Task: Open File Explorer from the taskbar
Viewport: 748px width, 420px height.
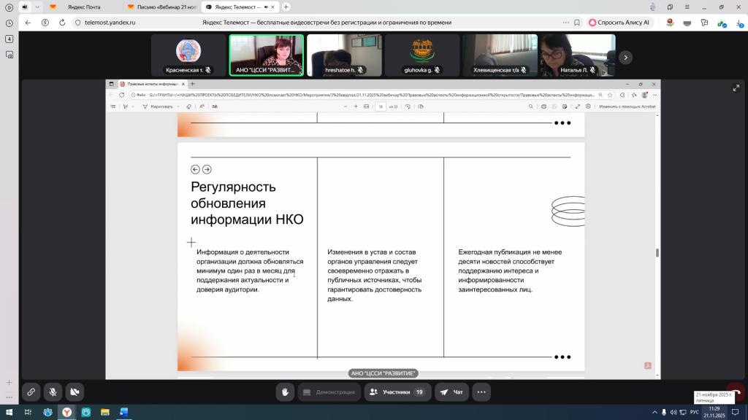Action: (x=104, y=413)
